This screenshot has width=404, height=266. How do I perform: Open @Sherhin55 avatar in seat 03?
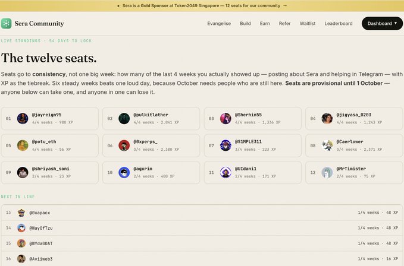point(226,119)
